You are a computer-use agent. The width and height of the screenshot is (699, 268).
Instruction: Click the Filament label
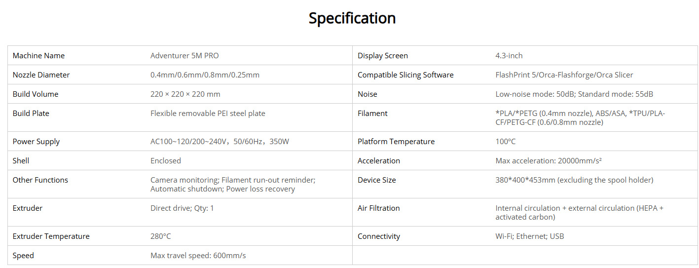[x=372, y=114]
